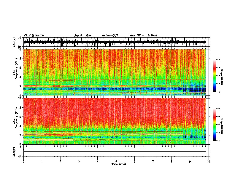Click the date 'Sep. 8 , 2024'
Image resolution: width=235 pixels, height=181 pixels.
tap(83, 35)
